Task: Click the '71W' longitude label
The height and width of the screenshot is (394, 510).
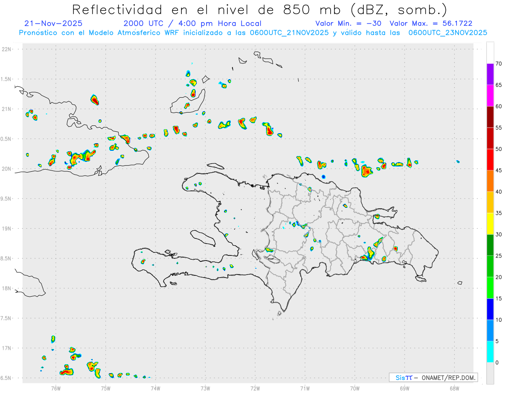Action: 305,388
